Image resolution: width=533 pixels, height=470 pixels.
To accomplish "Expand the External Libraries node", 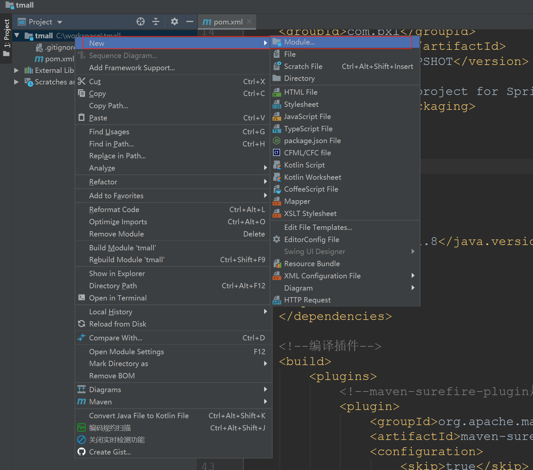I will click(x=17, y=70).
